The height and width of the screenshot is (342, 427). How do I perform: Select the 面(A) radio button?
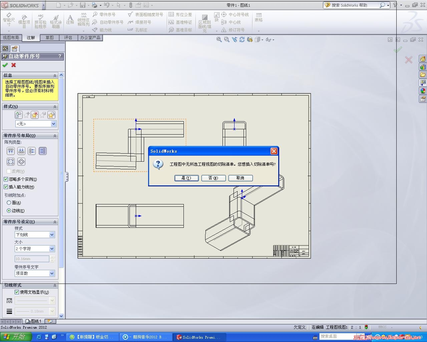9,203
